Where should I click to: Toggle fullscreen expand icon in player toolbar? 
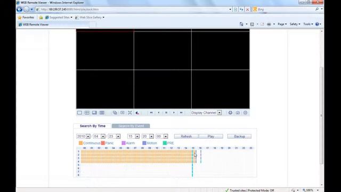point(130,113)
